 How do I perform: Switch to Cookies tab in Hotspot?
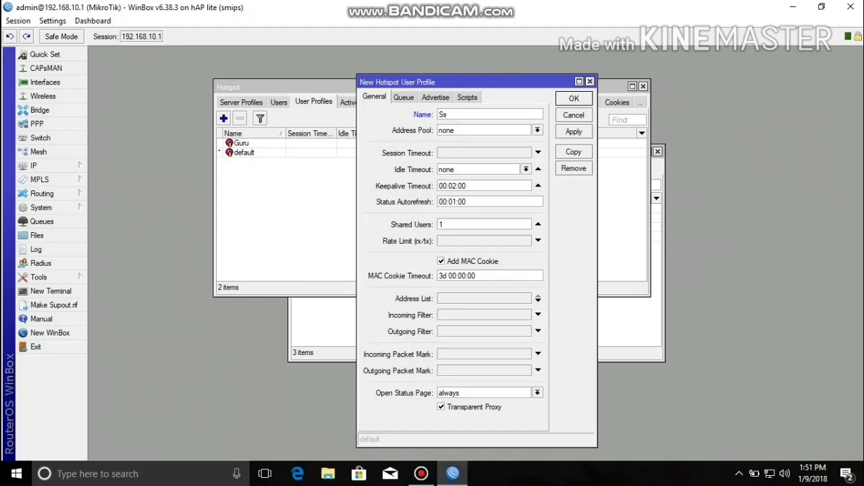click(x=617, y=103)
